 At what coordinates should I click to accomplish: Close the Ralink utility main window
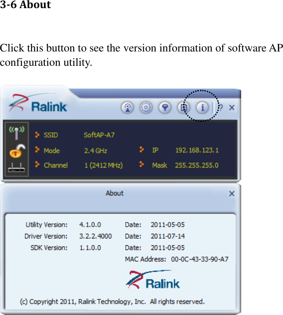232,108
